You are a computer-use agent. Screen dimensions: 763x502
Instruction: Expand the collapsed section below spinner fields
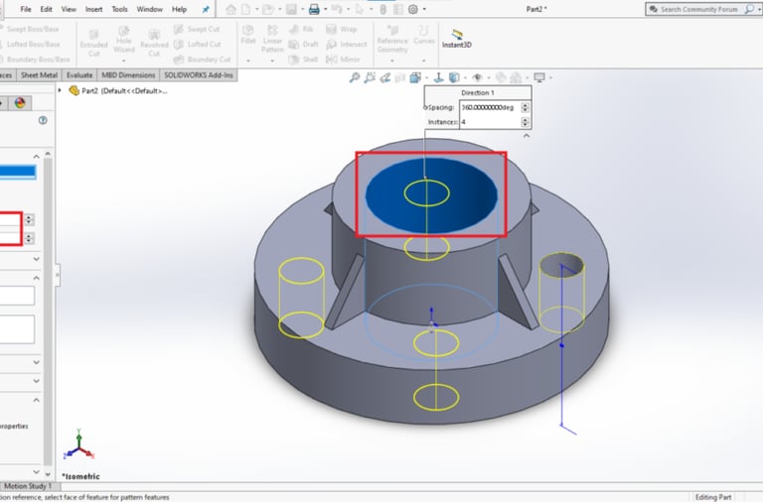pyautogui.click(x=37, y=259)
